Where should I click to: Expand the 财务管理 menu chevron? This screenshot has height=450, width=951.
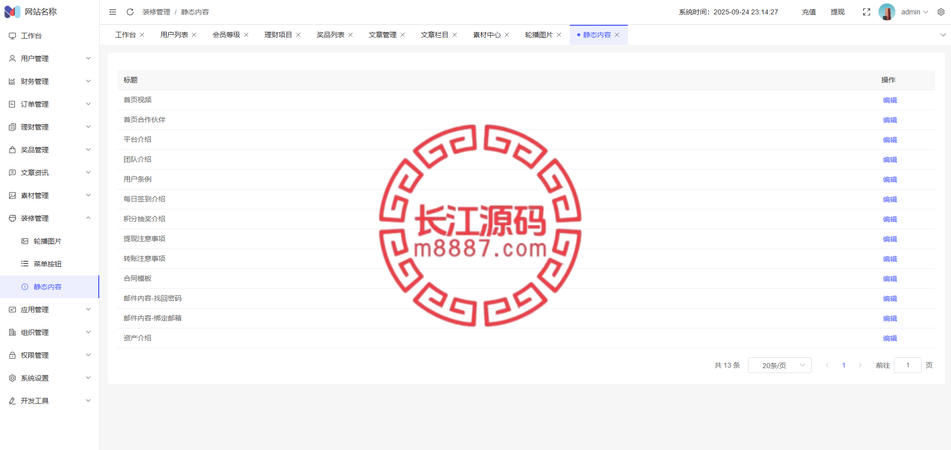coord(88,81)
